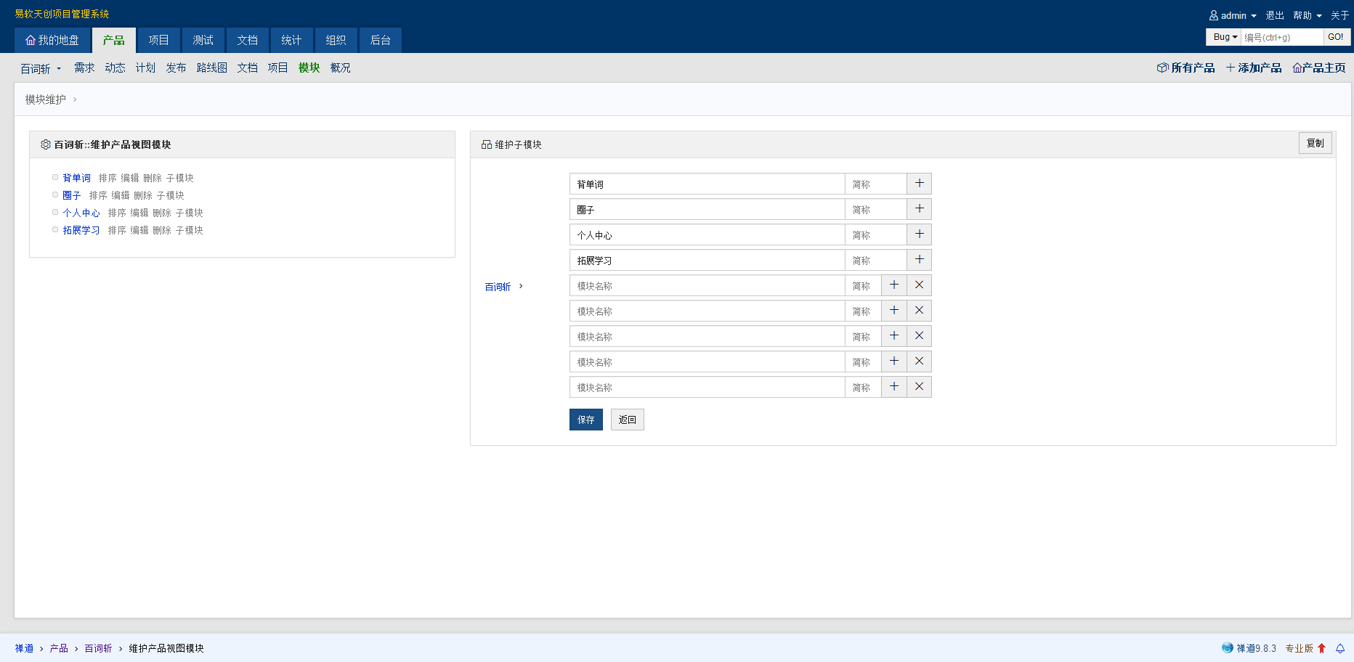Click 保存 save button

[586, 420]
